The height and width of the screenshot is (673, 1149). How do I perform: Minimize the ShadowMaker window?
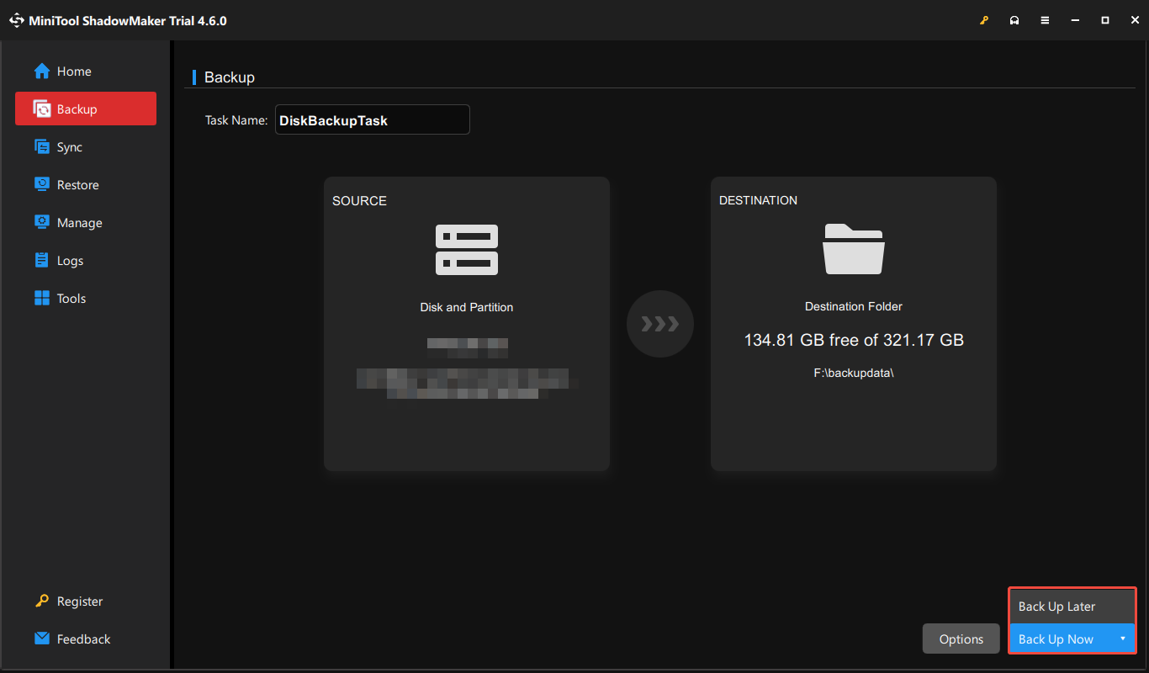(x=1075, y=20)
